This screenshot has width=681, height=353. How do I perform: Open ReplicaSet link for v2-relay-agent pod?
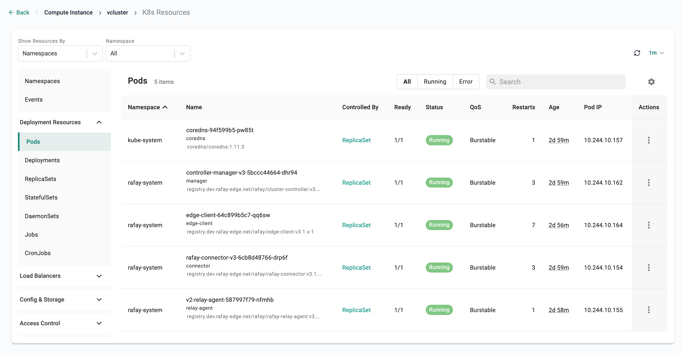(356, 310)
